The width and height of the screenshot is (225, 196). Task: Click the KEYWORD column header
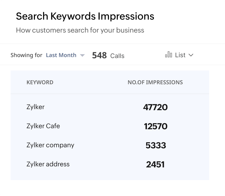pyautogui.click(x=40, y=82)
